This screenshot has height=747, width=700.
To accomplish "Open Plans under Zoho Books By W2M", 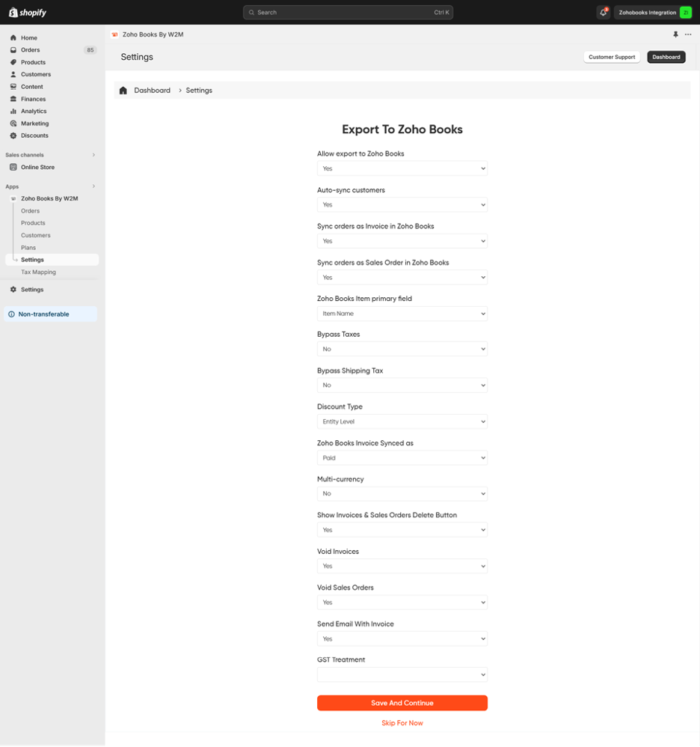I will [x=30, y=247].
